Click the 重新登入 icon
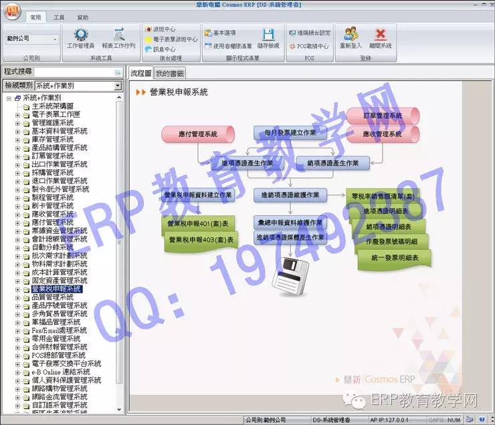The width and height of the screenshot is (495, 425). [351, 37]
